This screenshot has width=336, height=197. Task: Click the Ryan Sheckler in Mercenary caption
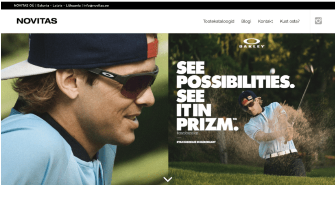196,142
